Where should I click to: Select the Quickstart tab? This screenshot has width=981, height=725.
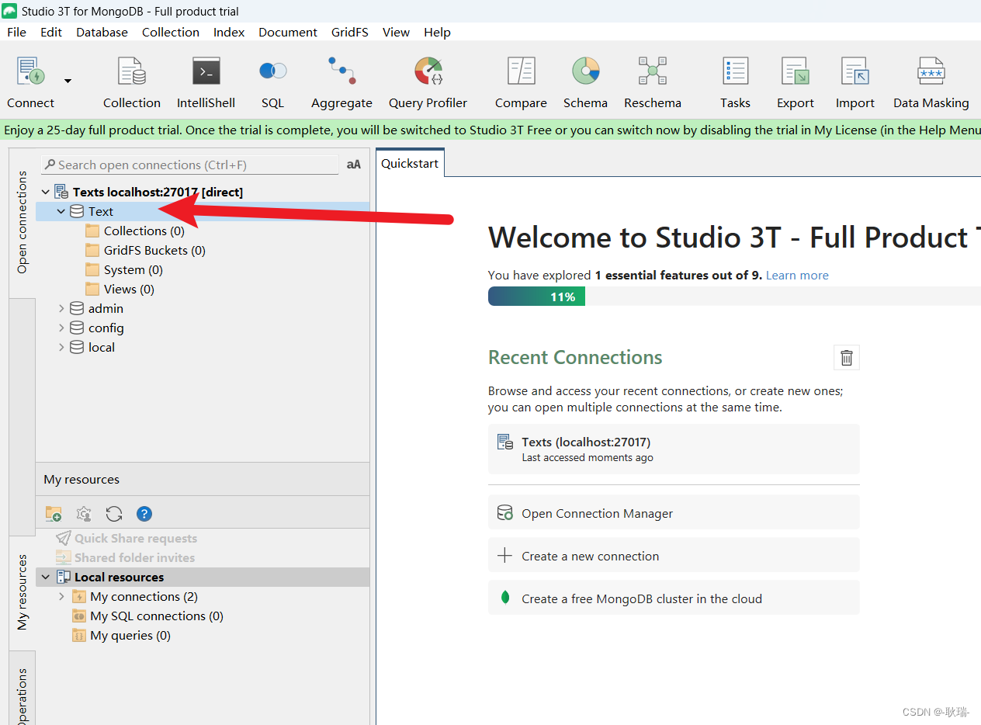coord(410,163)
